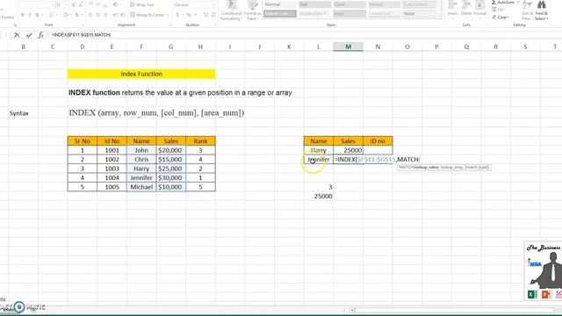Apply Underline formatting
Viewport: 562px width, 316px height.
point(37,15)
